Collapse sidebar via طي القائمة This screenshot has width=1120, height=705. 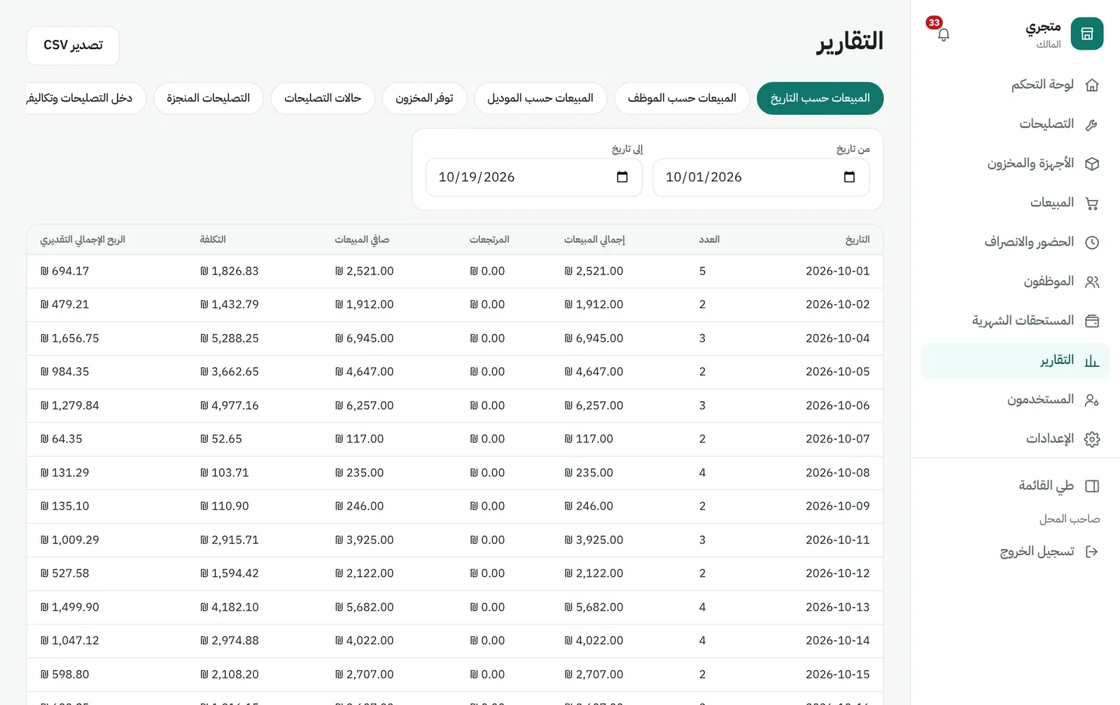pos(1015,486)
